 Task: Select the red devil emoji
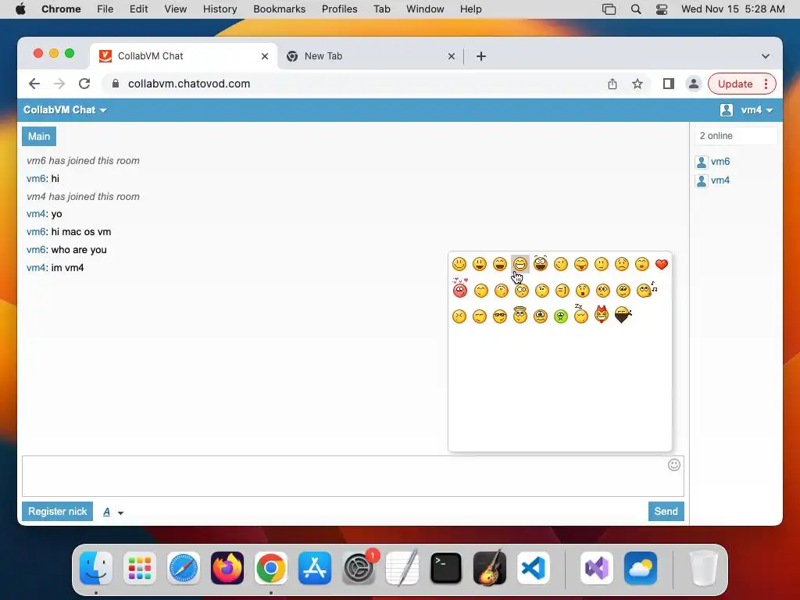[x=602, y=315]
